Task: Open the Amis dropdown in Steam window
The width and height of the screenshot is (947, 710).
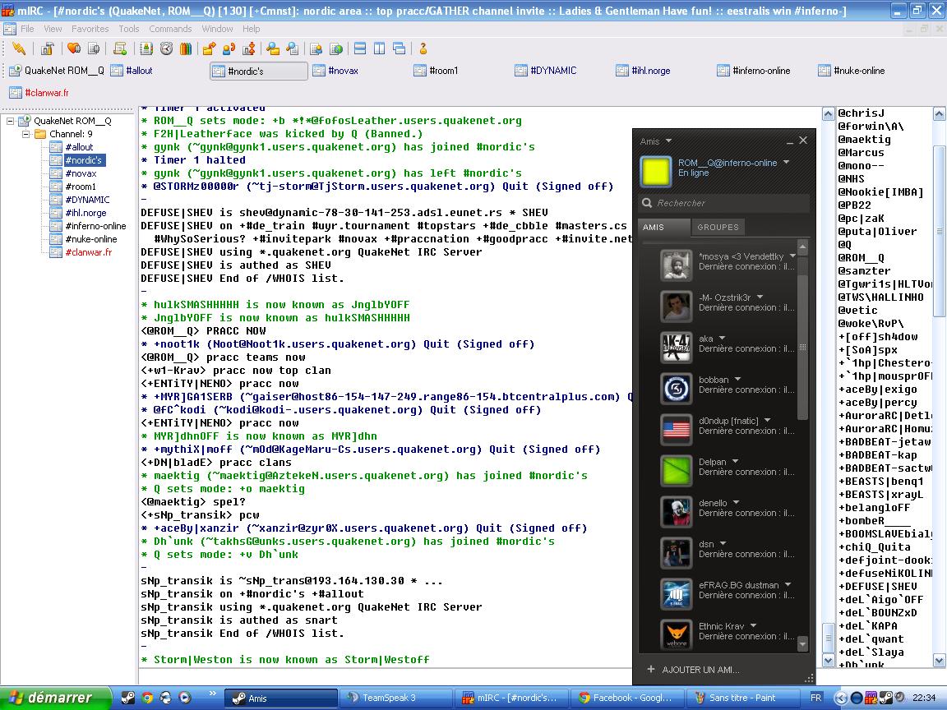Action: [x=668, y=141]
